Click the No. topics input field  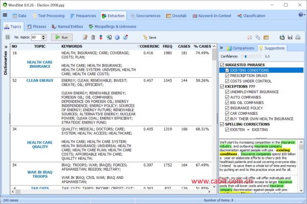37,37
